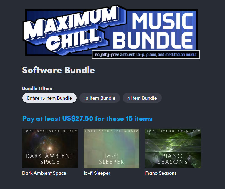The width and height of the screenshot is (225, 189).
Task: Open the Piano Seasons cover thumbnail
Action: (173, 148)
